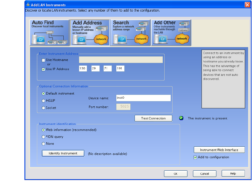Open Help for this dialog
Viewport: 252px width, 188px height.
pyautogui.click(x=233, y=173)
